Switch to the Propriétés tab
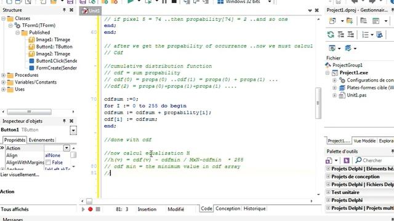The width and height of the screenshot is (394, 221). [15, 140]
